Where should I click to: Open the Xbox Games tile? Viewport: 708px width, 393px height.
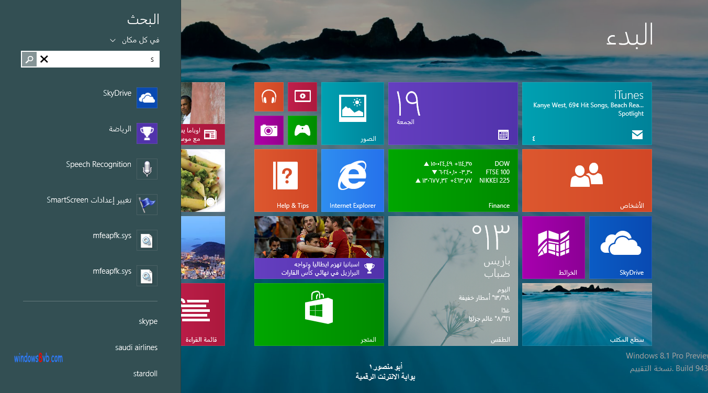click(302, 130)
